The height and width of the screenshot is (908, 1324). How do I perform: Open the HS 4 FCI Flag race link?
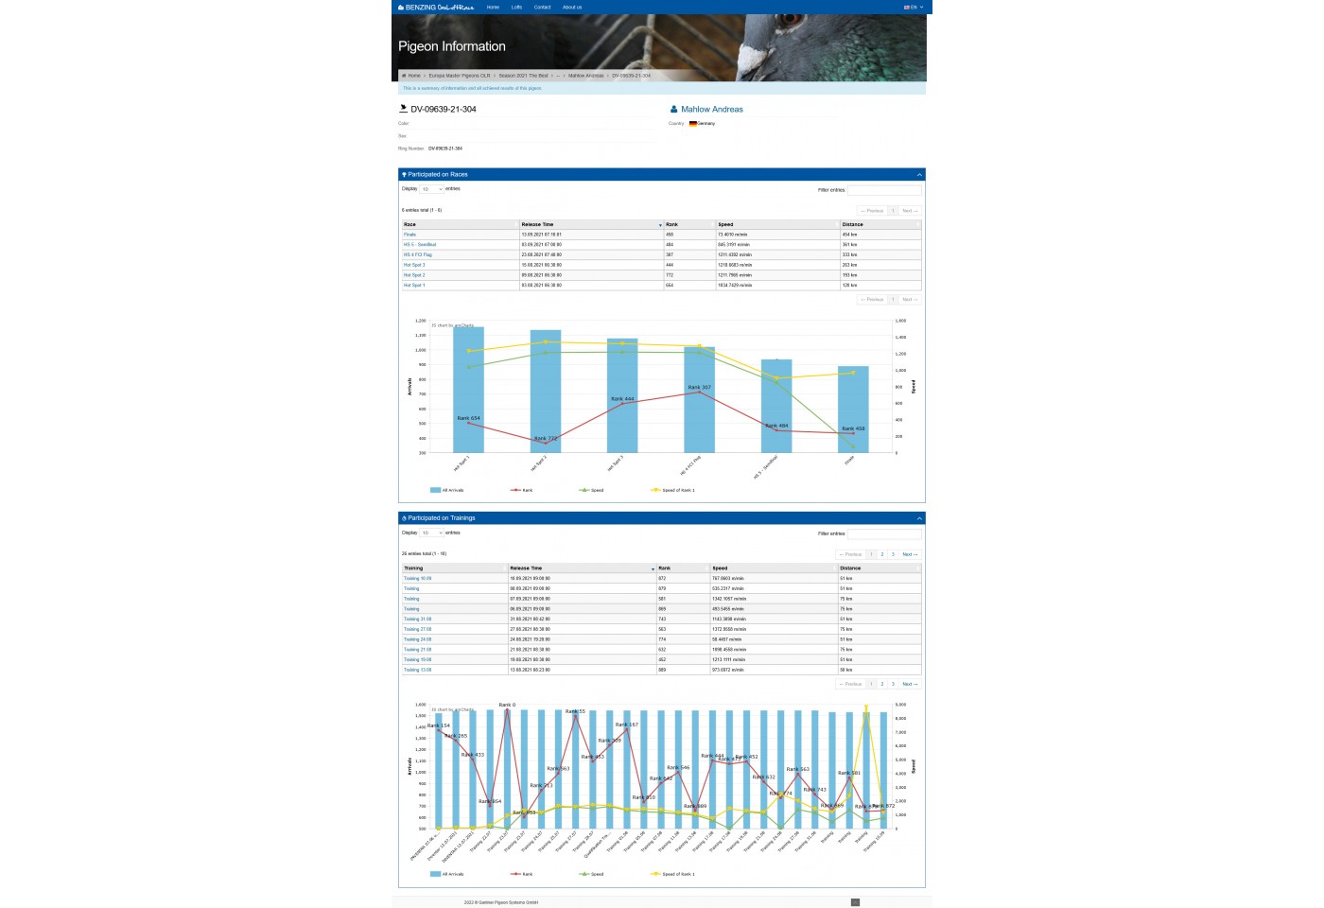pyautogui.click(x=418, y=255)
